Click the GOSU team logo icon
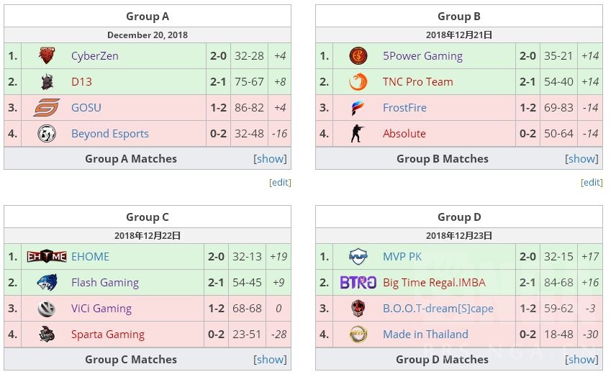The width and height of the screenshot is (616, 377). click(47, 108)
